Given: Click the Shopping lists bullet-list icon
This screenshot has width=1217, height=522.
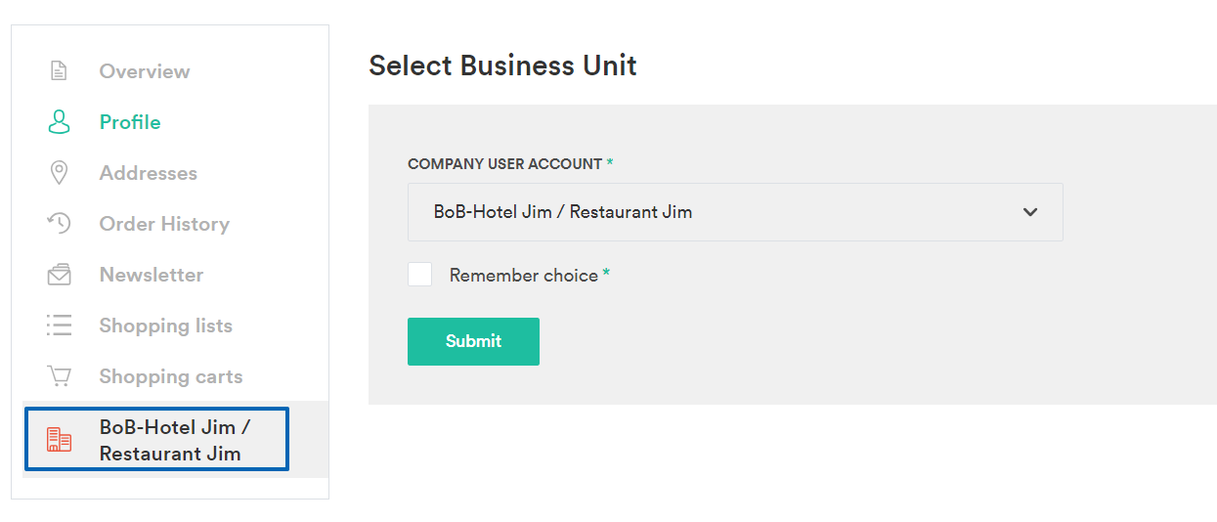Looking at the screenshot, I should pos(60,326).
